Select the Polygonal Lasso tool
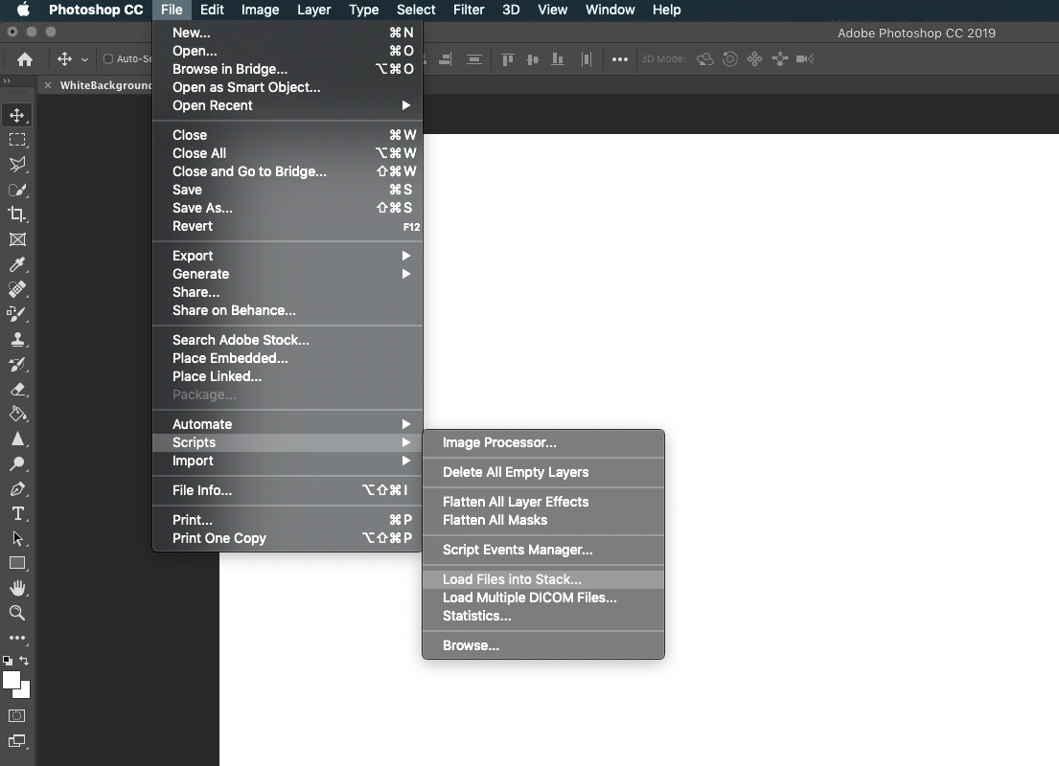1059x766 pixels. pos(17,165)
